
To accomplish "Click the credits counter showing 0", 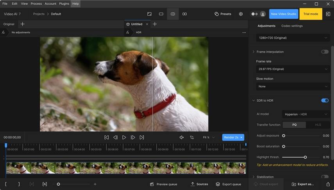I will (x=254, y=14).
